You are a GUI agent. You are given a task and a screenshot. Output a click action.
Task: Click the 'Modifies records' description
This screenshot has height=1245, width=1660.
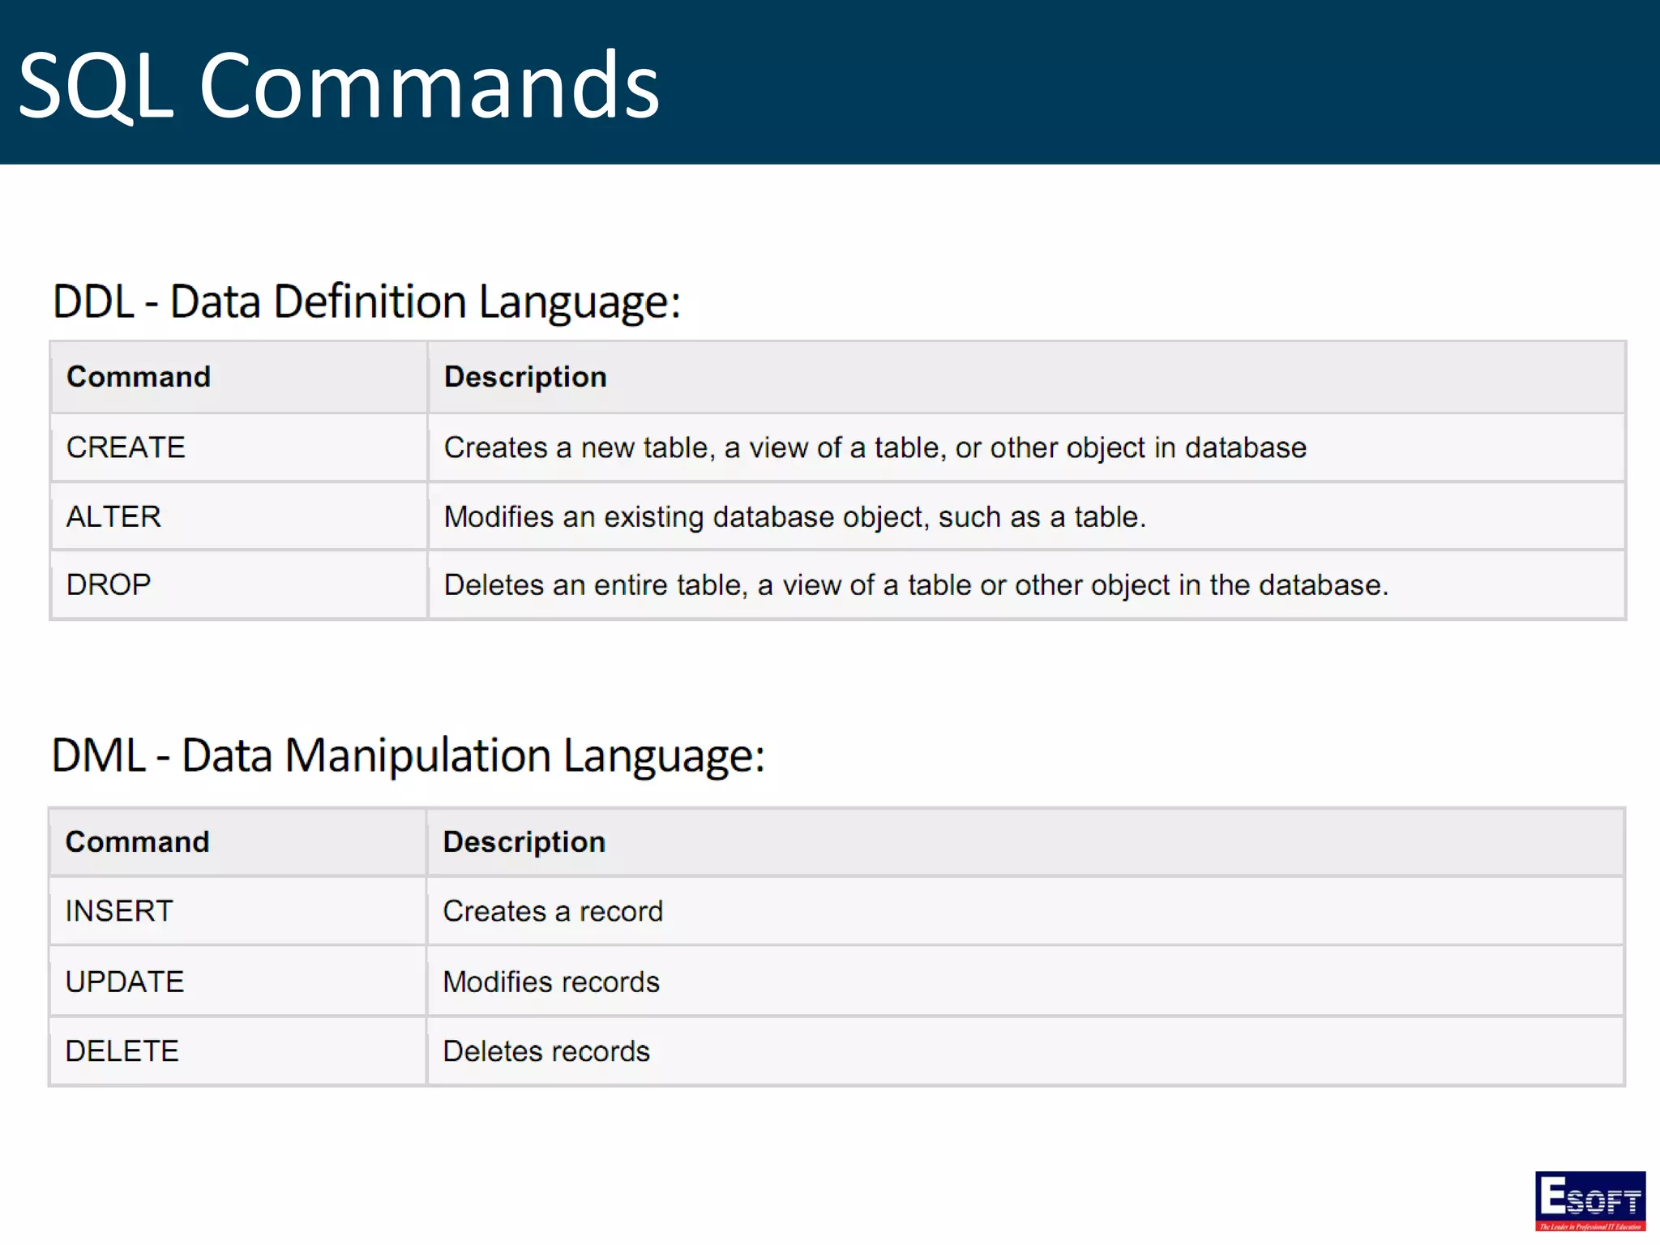coord(551,982)
